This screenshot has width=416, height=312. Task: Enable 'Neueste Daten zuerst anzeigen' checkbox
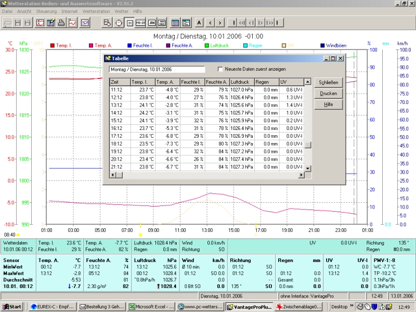point(220,69)
